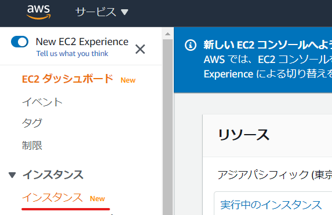The width and height of the screenshot is (332, 215).
Task: Click the info icon in blue banner
Action: click(191, 45)
